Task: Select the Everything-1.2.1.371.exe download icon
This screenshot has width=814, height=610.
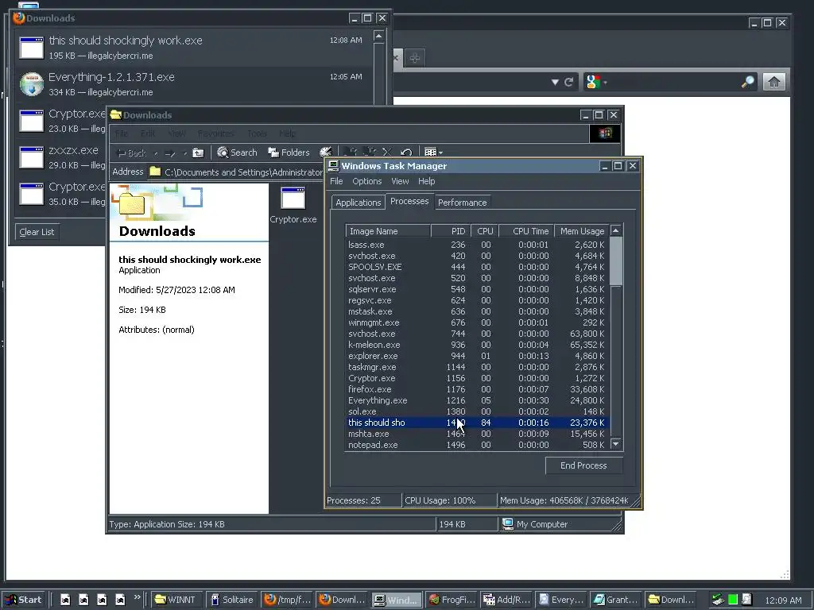Action: [x=32, y=84]
